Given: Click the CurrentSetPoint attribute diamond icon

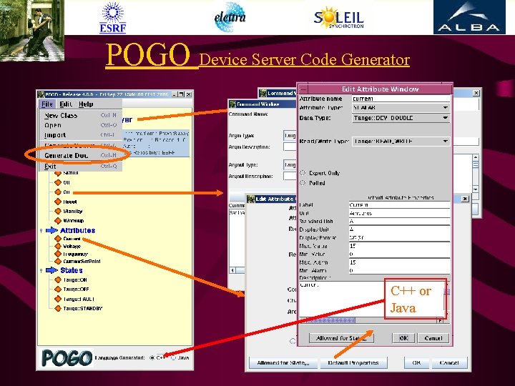Looking at the screenshot, I should coord(58,262).
